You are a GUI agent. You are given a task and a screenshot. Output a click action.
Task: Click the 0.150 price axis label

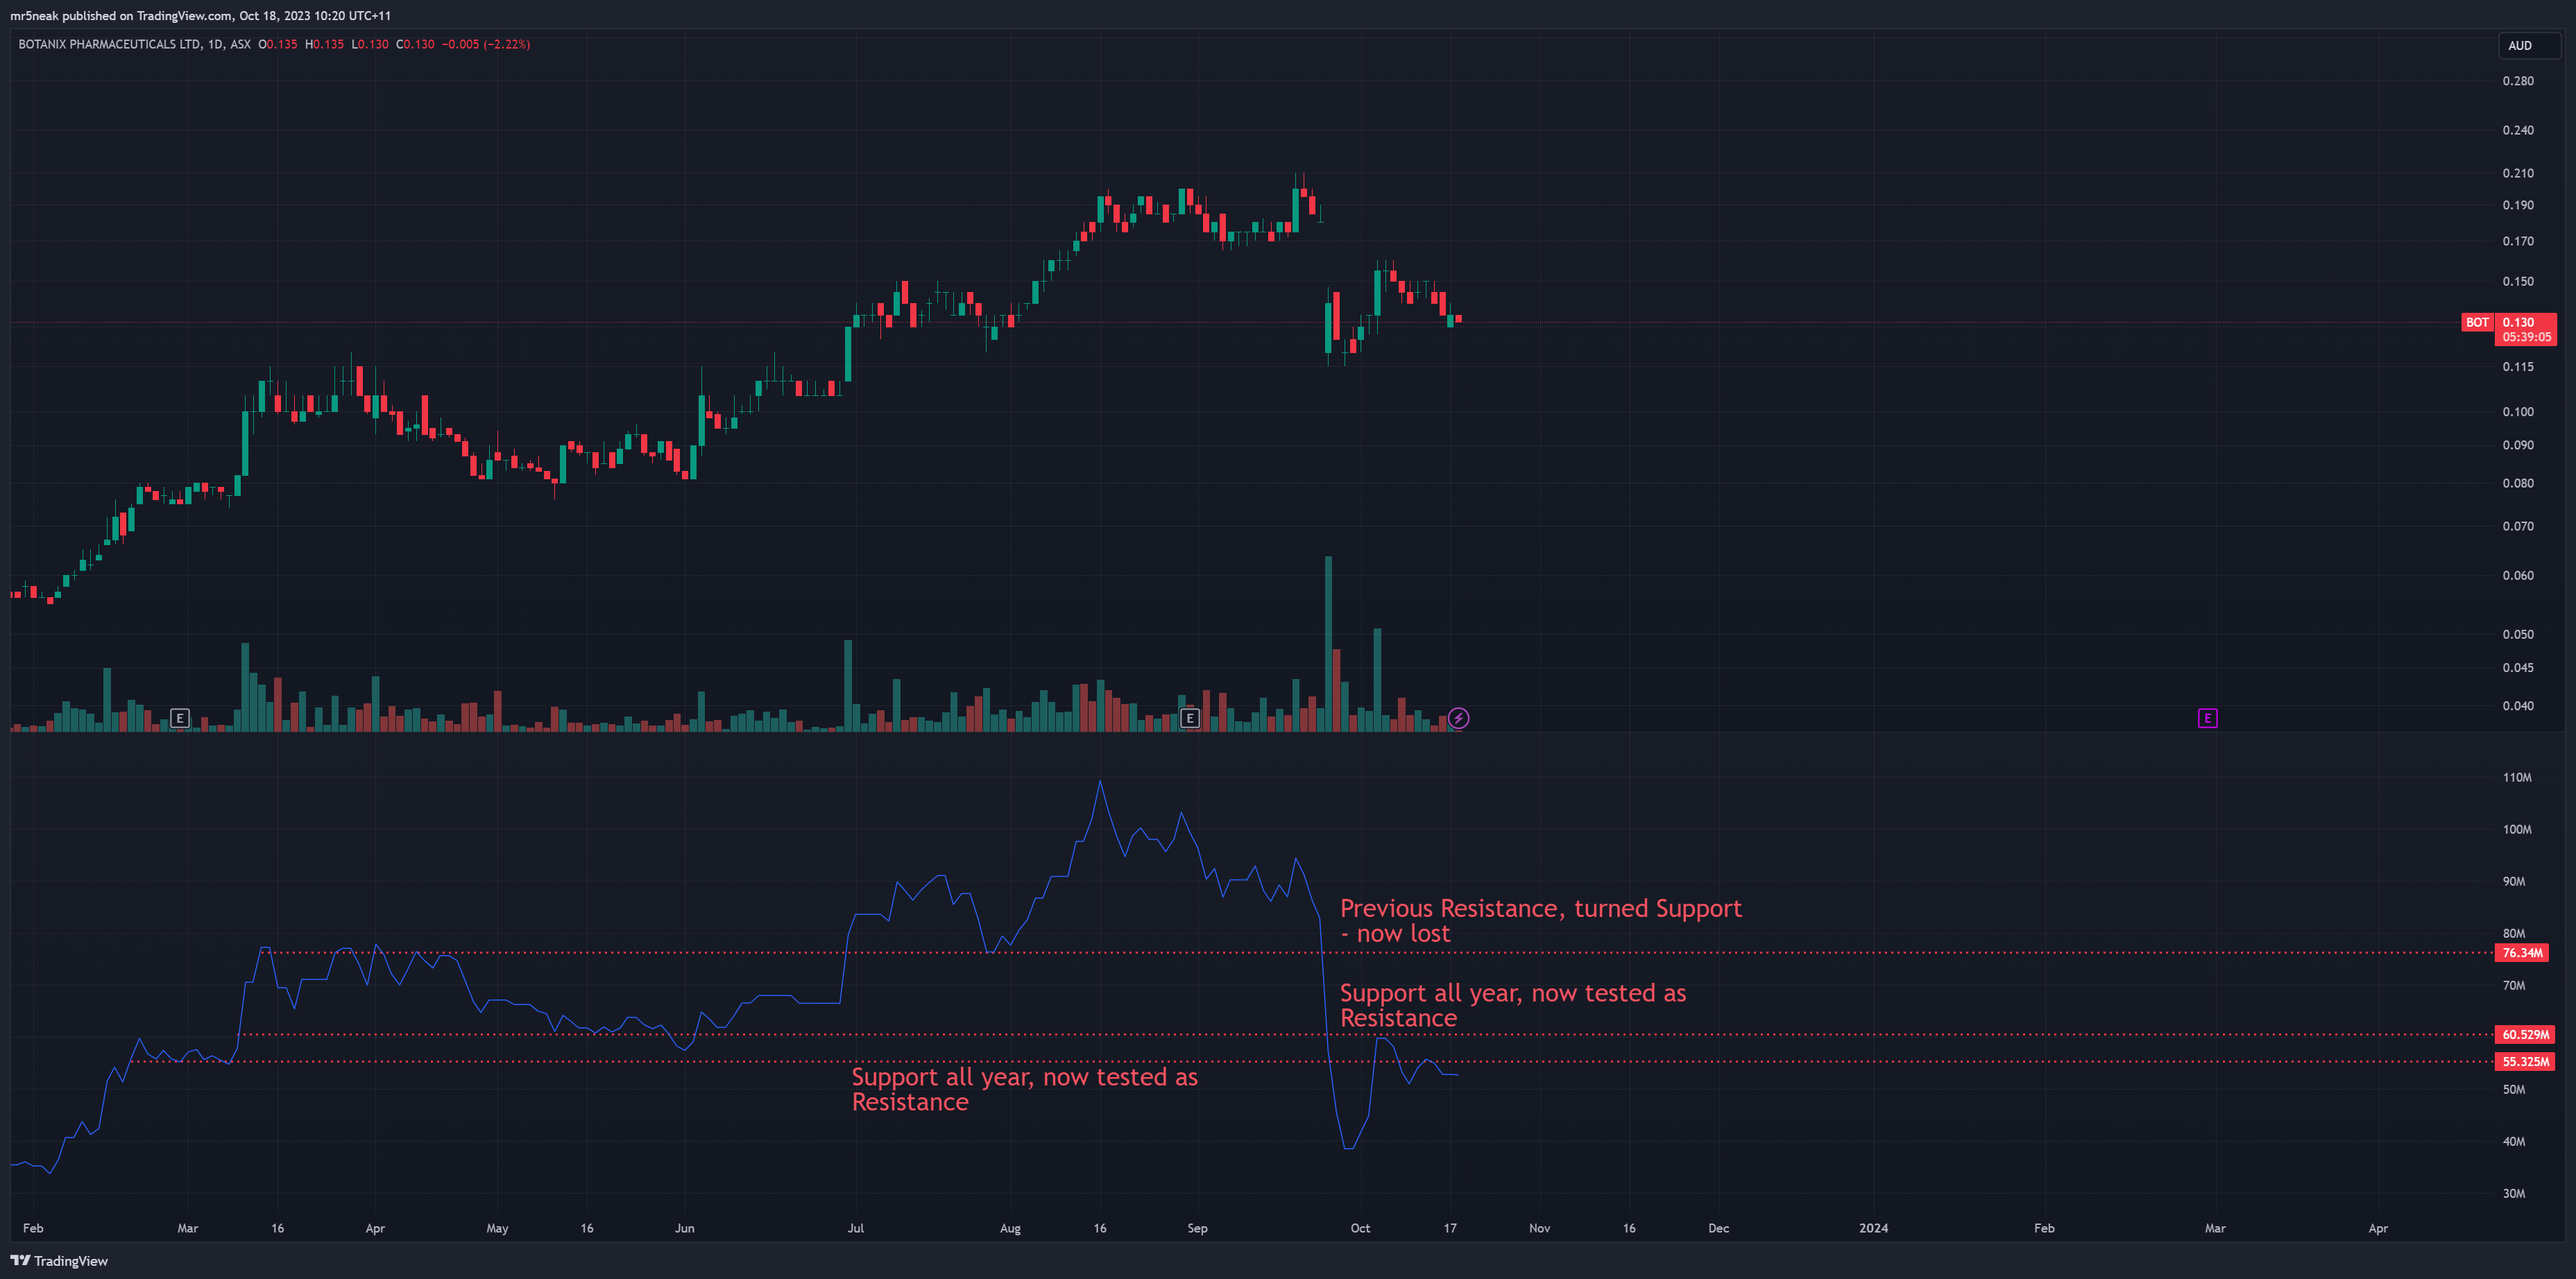click(2518, 281)
